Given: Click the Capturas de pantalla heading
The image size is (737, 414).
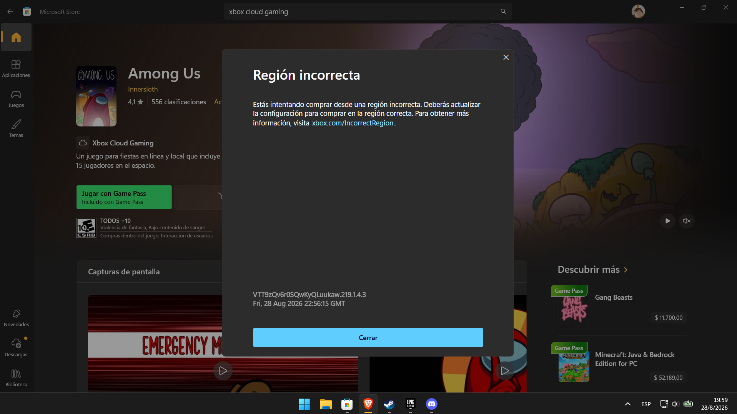Looking at the screenshot, I should click(x=124, y=272).
